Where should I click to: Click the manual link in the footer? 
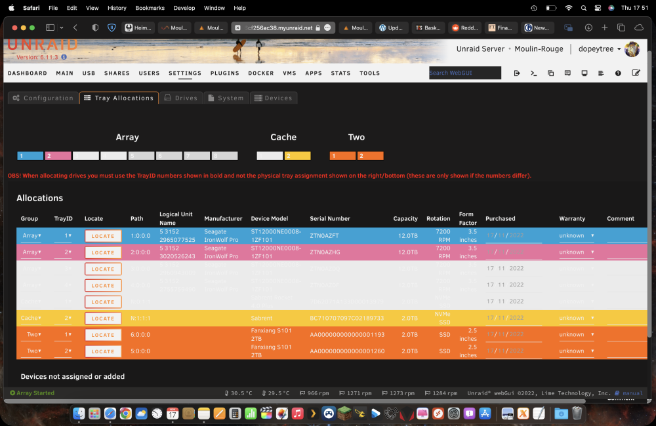tap(632, 393)
